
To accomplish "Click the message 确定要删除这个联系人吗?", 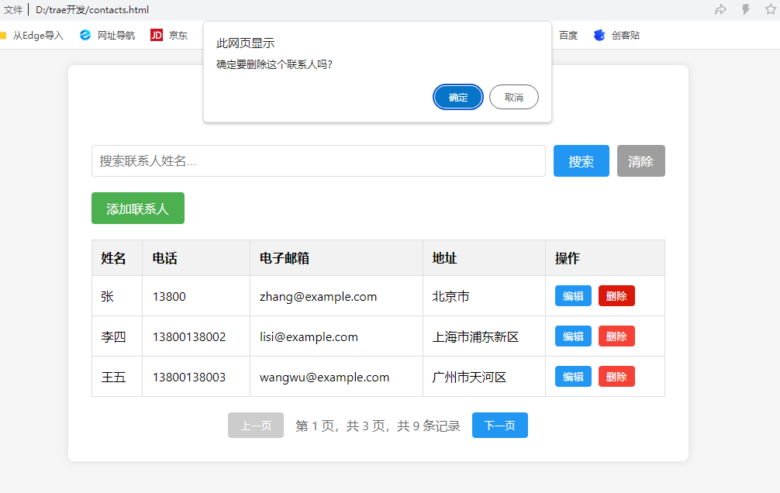I will [274, 64].
